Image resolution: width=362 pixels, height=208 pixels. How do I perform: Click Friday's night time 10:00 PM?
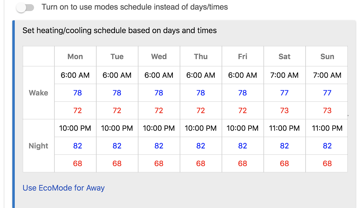[x=243, y=128]
